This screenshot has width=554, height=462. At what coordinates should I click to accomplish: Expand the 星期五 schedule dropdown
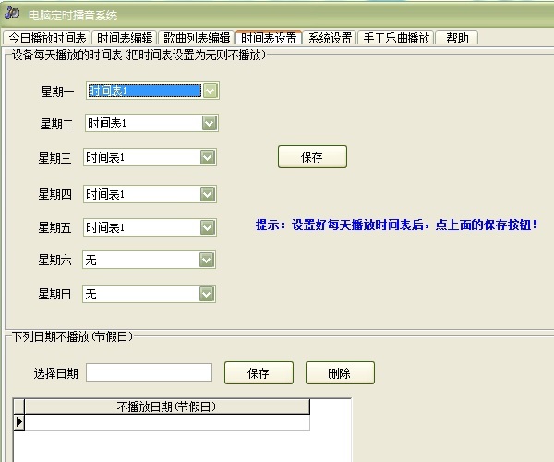208,227
